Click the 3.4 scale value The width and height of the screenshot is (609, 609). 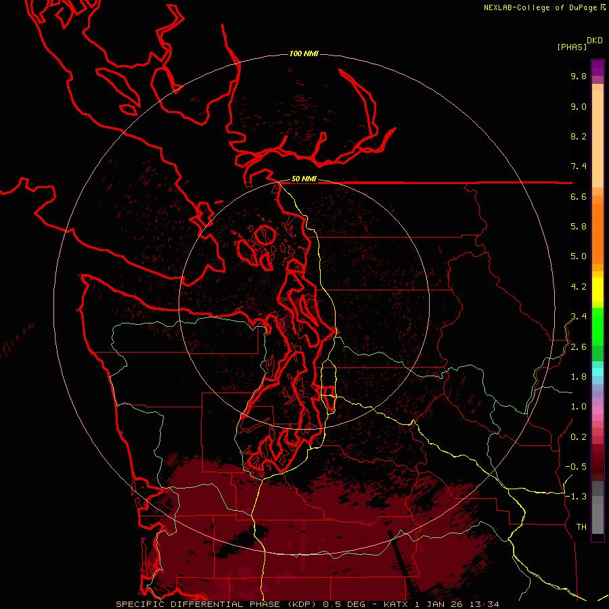579,317
